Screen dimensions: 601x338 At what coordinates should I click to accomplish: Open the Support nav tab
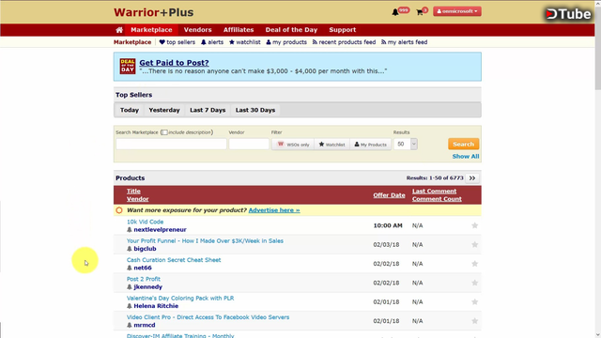pyautogui.click(x=342, y=30)
